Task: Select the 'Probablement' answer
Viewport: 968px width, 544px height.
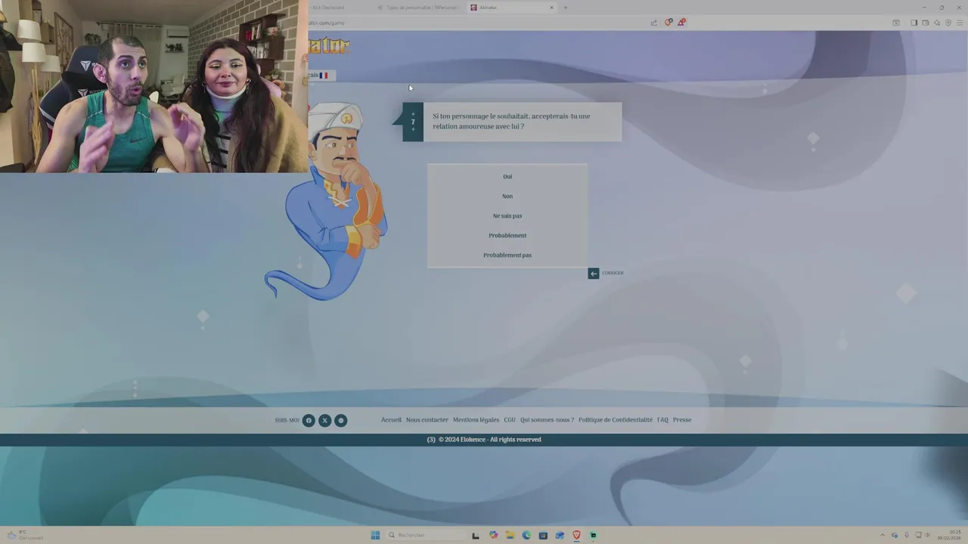Action: [x=507, y=236]
